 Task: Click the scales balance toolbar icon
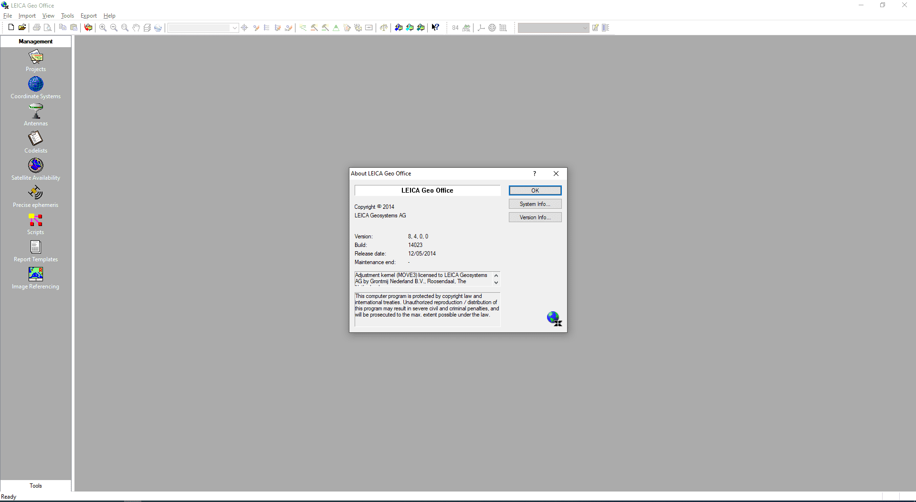(x=384, y=28)
